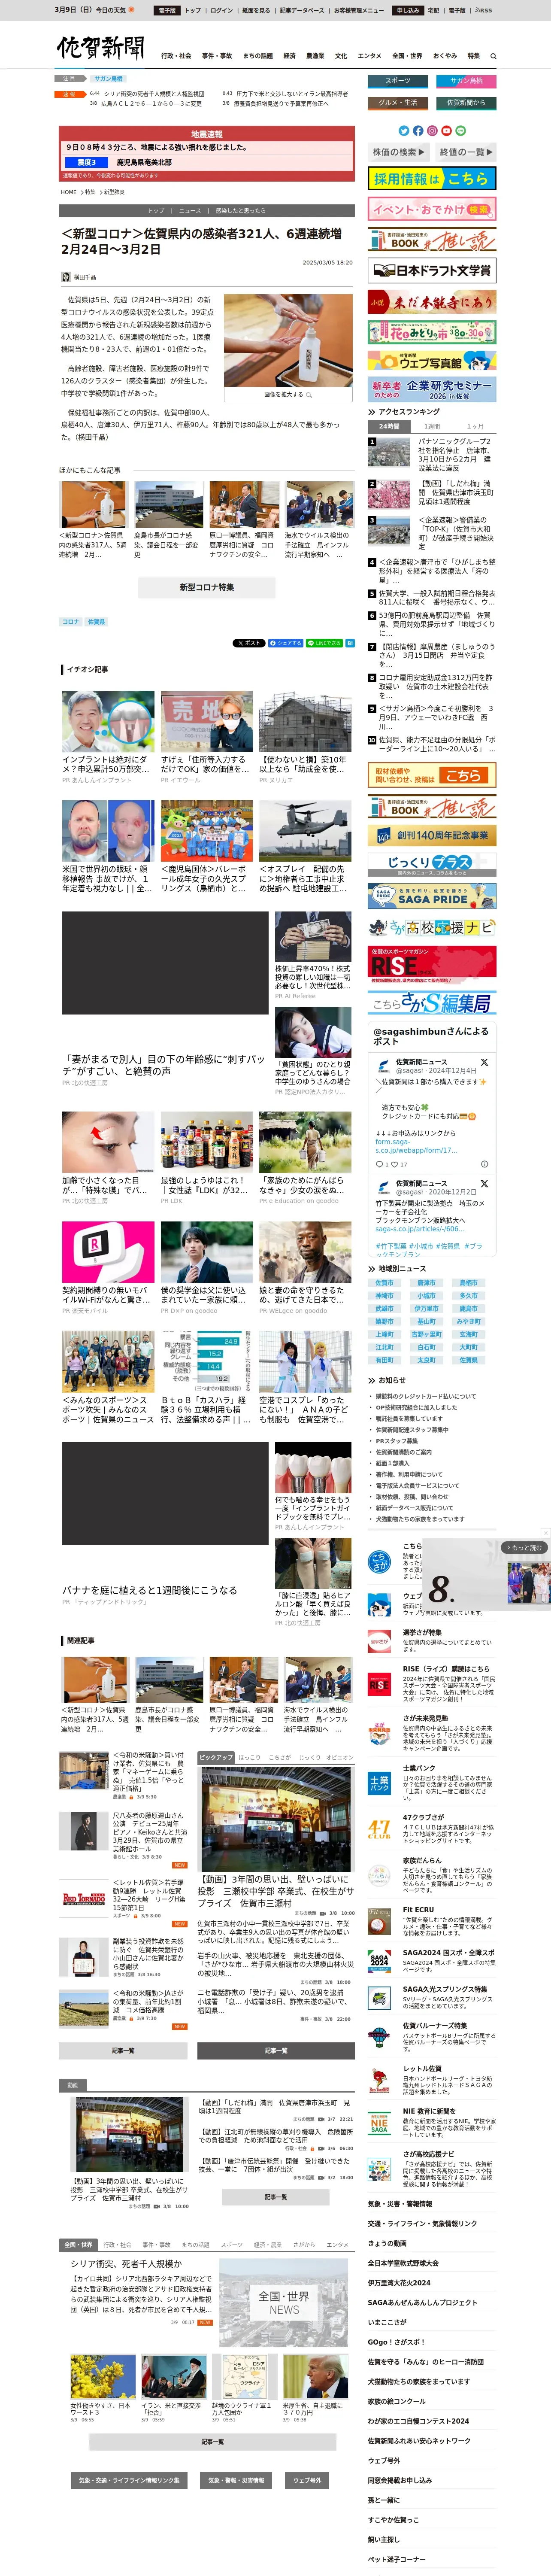
Task: Click the 鳥栖市 regional news link
Action: click(x=469, y=1283)
